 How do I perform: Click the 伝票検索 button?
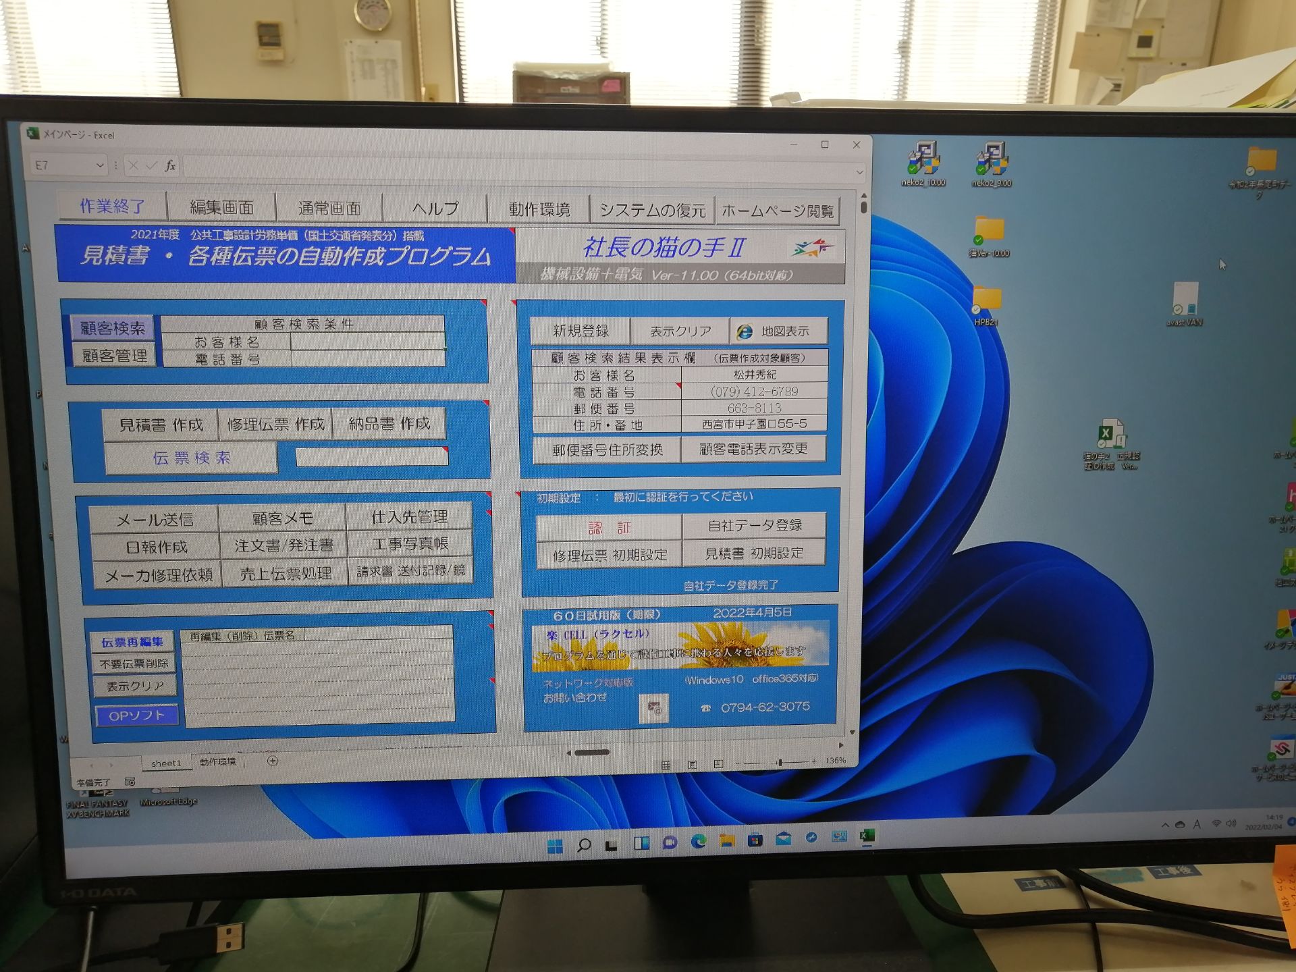[192, 458]
